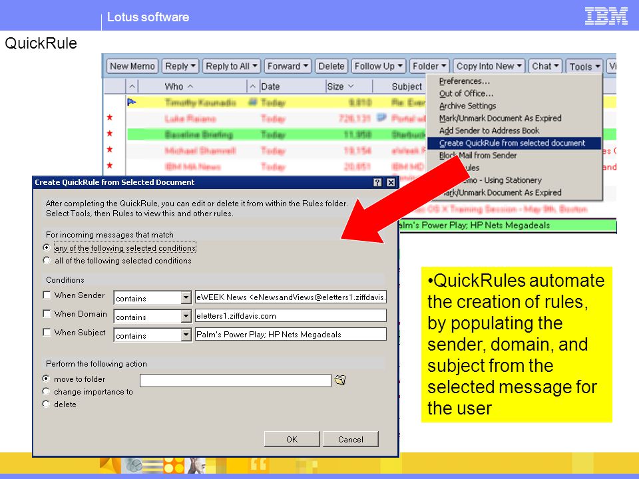Expand the Folder button dropdown
The image size is (639, 479).
tap(443, 66)
